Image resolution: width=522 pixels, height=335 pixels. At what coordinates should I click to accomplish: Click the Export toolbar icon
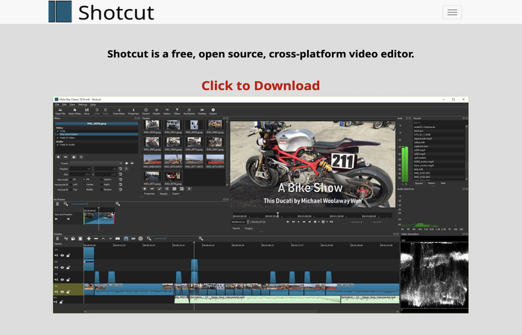pos(213,111)
